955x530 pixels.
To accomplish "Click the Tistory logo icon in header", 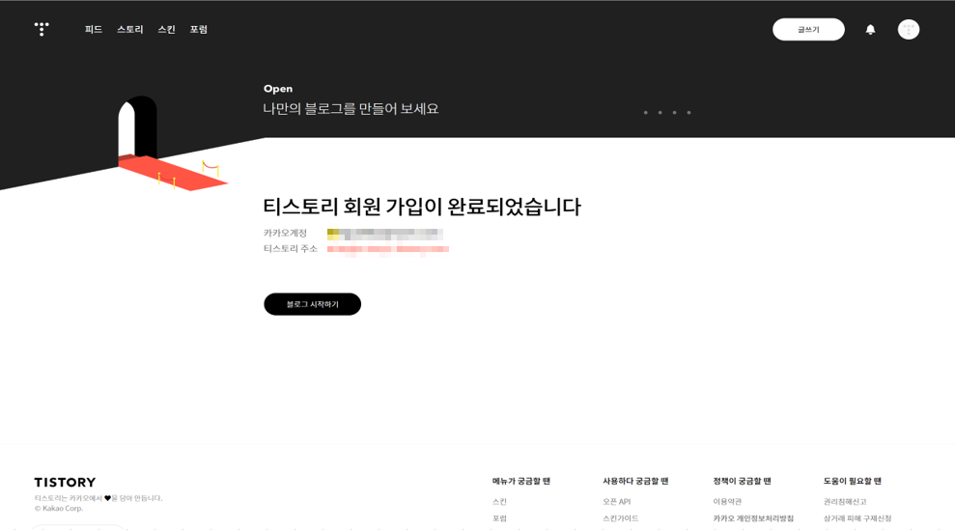I will pyautogui.click(x=42, y=29).
